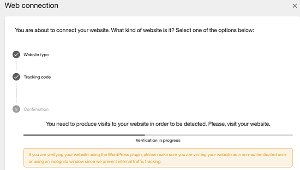The image size is (300, 170).
Task: Select the Confirmation step label
Action: point(36,109)
